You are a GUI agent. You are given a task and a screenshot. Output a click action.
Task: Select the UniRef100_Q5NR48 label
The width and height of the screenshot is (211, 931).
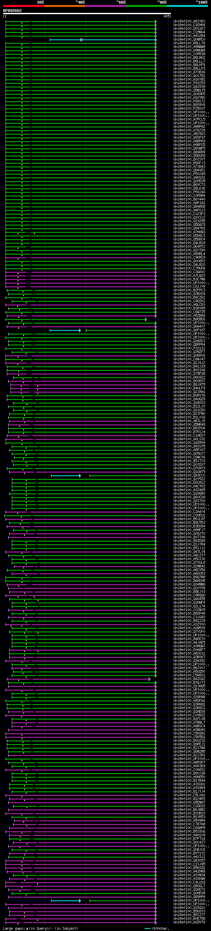point(189,425)
